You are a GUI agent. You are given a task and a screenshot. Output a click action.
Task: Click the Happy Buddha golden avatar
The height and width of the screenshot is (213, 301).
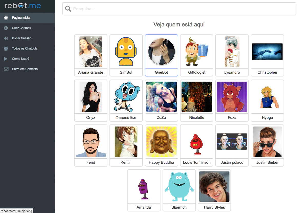(162, 142)
